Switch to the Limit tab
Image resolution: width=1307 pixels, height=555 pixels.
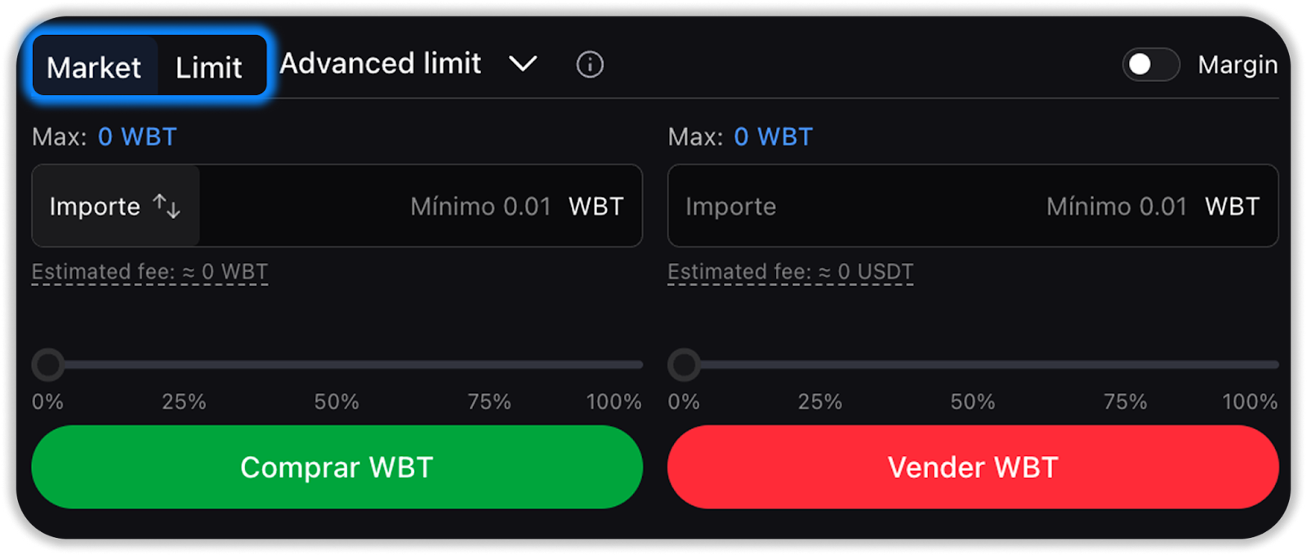(209, 66)
